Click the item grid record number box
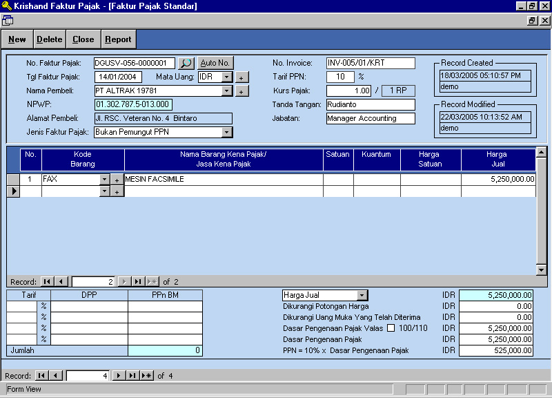This screenshot has width=552, height=398. [93, 281]
